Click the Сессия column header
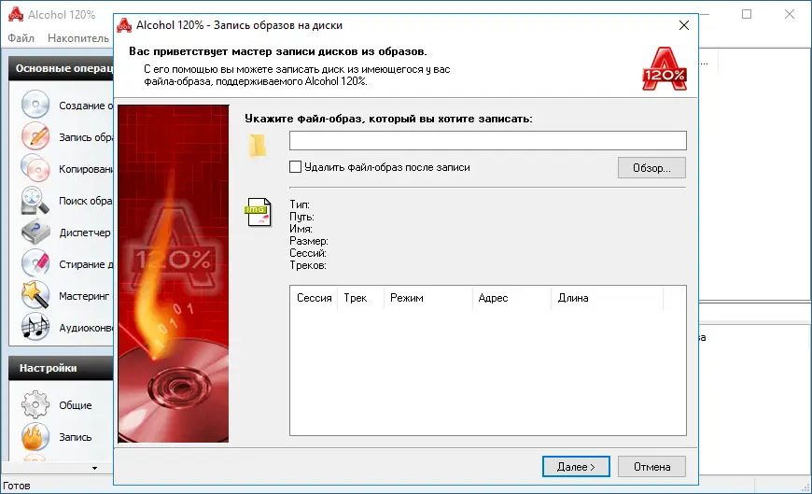Image resolution: width=812 pixels, height=494 pixels. click(314, 298)
